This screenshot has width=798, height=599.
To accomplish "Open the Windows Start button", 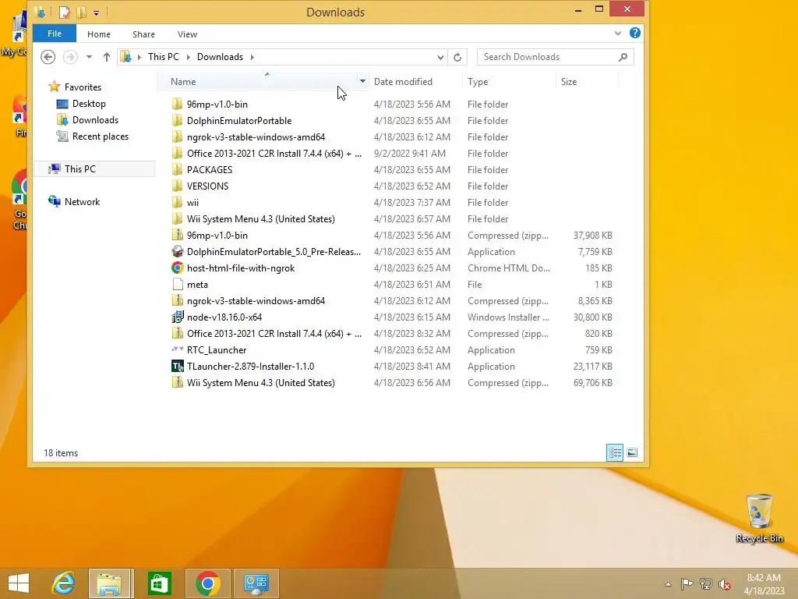I will 19,583.
